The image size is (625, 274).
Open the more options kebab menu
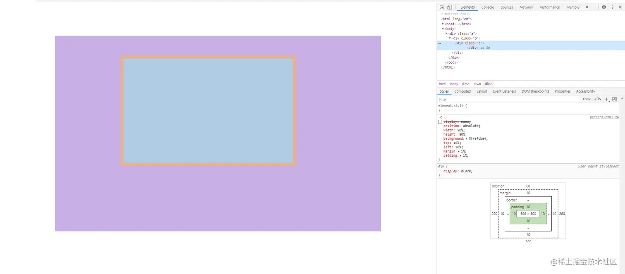coord(612,7)
